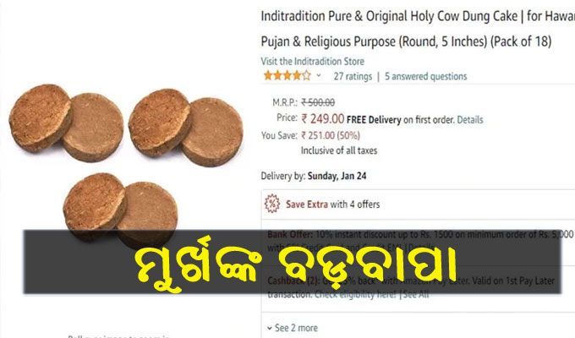Click the Save Extra percent badge icon
The width and height of the screenshot is (575, 338).
tap(272, 204)
